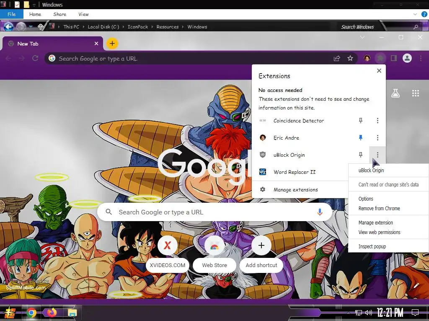Viewport: 429px width, 321px height.
Task: Click volume speaker tray icon
Action: [x=369, y=313]
